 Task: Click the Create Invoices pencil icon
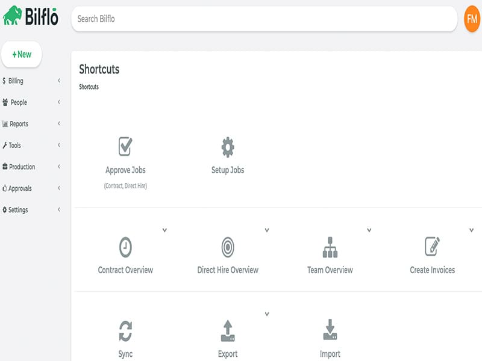[x=433, y=246]
